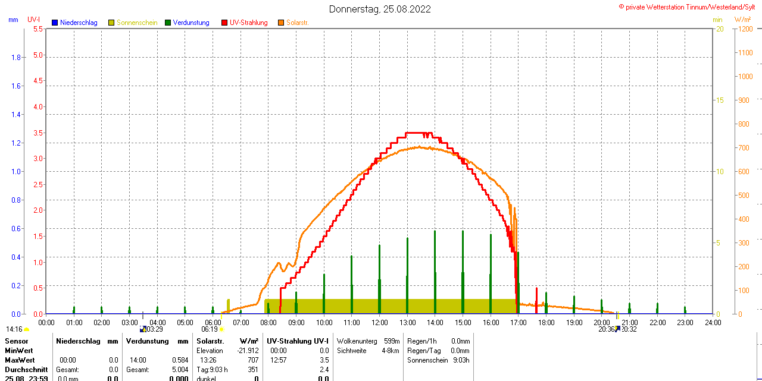Image resolution: width=762 pixels, height=381 pixels.
Task: Toggle the Niederschlag series via its legend text
Action: pos(79,23)
